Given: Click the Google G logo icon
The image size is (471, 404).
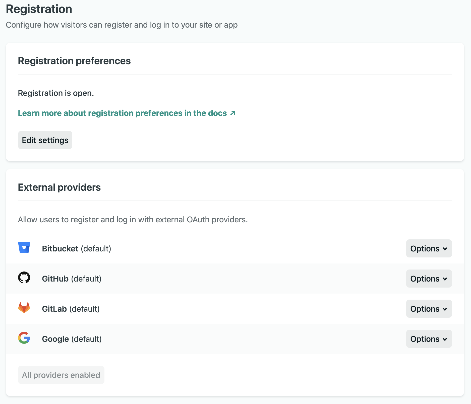Looking at the screenshot, I should pyautogui.click(x=24, y=338).
